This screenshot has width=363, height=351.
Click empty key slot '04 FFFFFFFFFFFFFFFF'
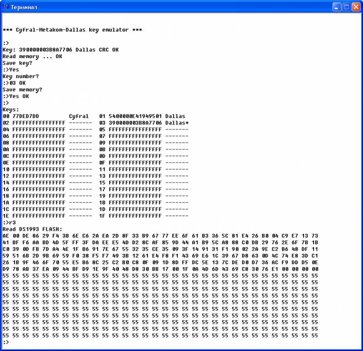click(x=34, y=129)
